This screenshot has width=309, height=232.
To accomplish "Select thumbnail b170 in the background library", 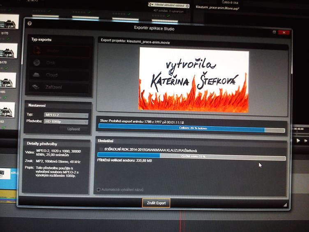I will click(x=9, y=22).
